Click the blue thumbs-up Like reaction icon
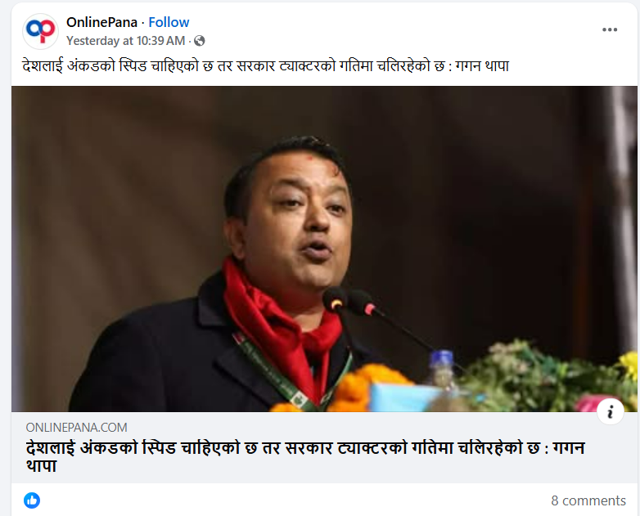Screen dimensions: 640x516 [x=32, y=500]
